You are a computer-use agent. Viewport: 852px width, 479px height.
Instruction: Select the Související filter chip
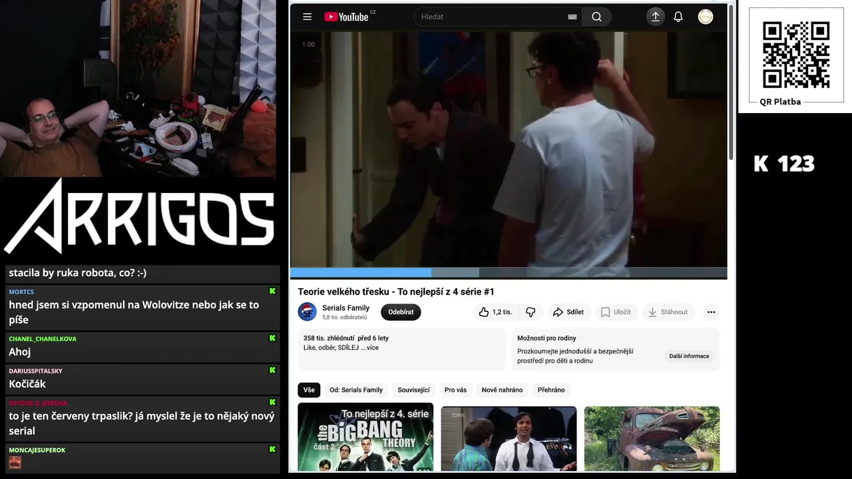pyautogui.click(x=413, y=390)
